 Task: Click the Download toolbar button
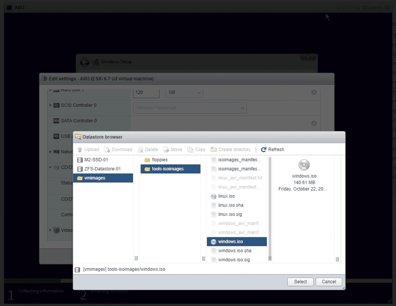(118, 150)
